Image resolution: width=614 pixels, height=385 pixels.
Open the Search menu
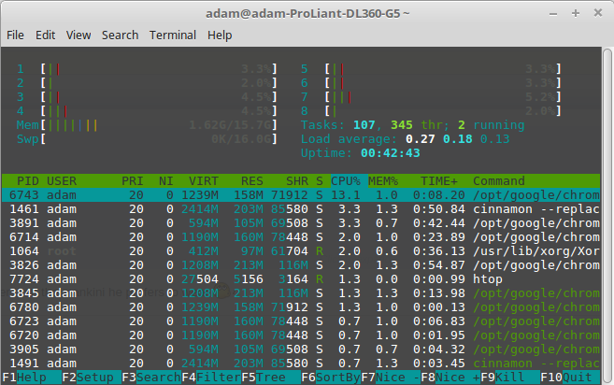[120, 35]
